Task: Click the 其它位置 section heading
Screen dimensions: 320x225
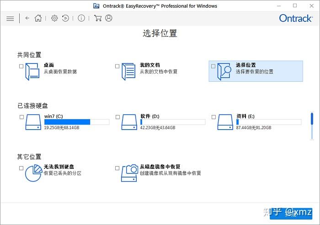Action: (29, 157)
